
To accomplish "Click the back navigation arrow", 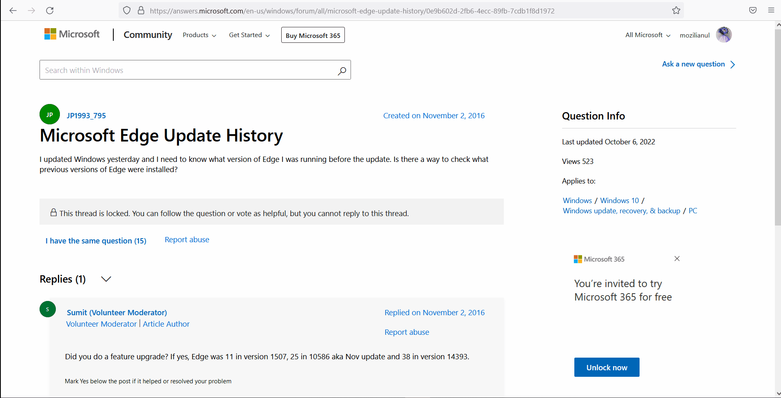I will pyautogui.click(x=13, y=11).
